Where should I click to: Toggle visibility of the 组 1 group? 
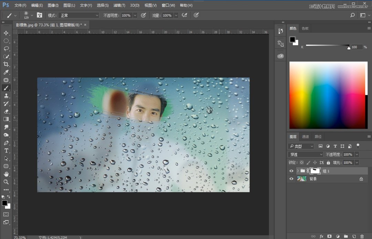tap(291, 171)
